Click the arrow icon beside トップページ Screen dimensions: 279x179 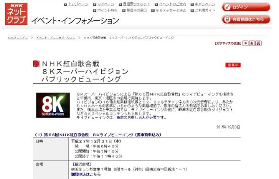tap(65, 4)
